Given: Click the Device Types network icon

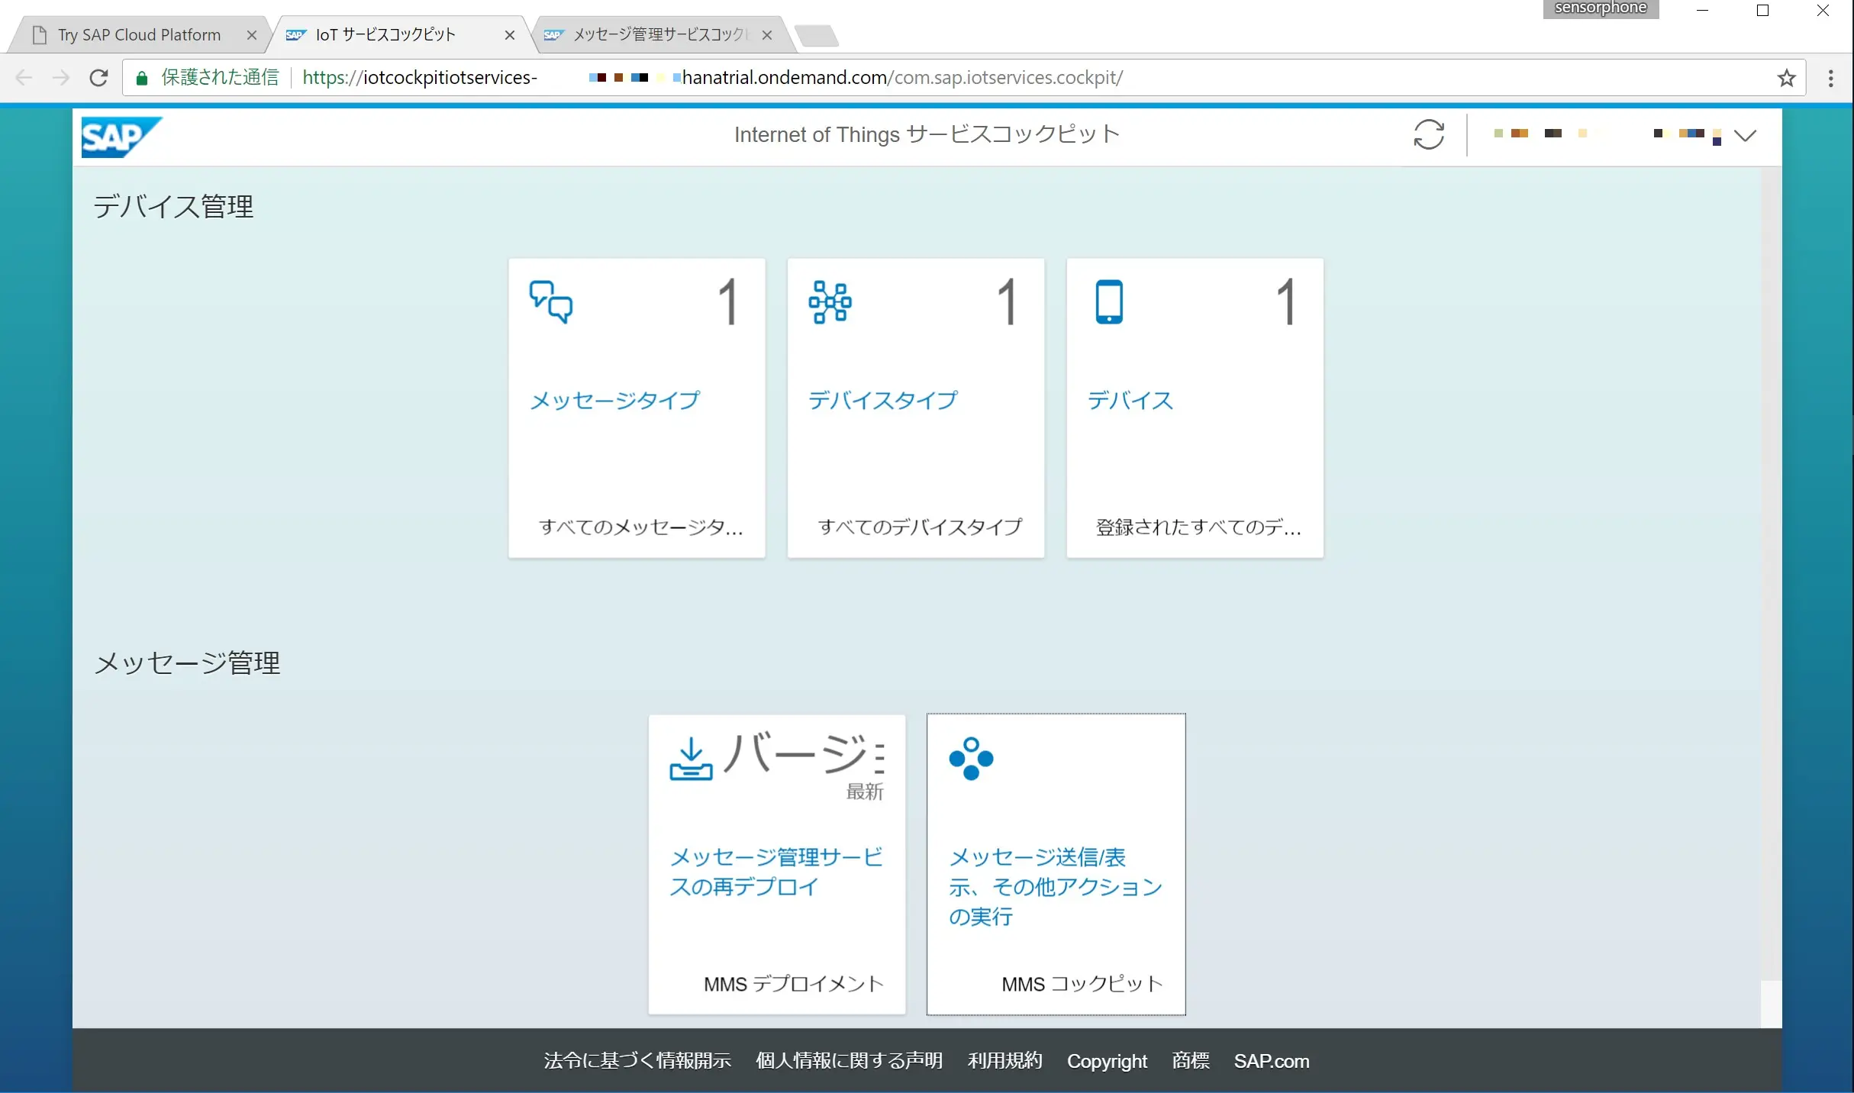Looking at the screenshot, I should (x=830, y=302).
